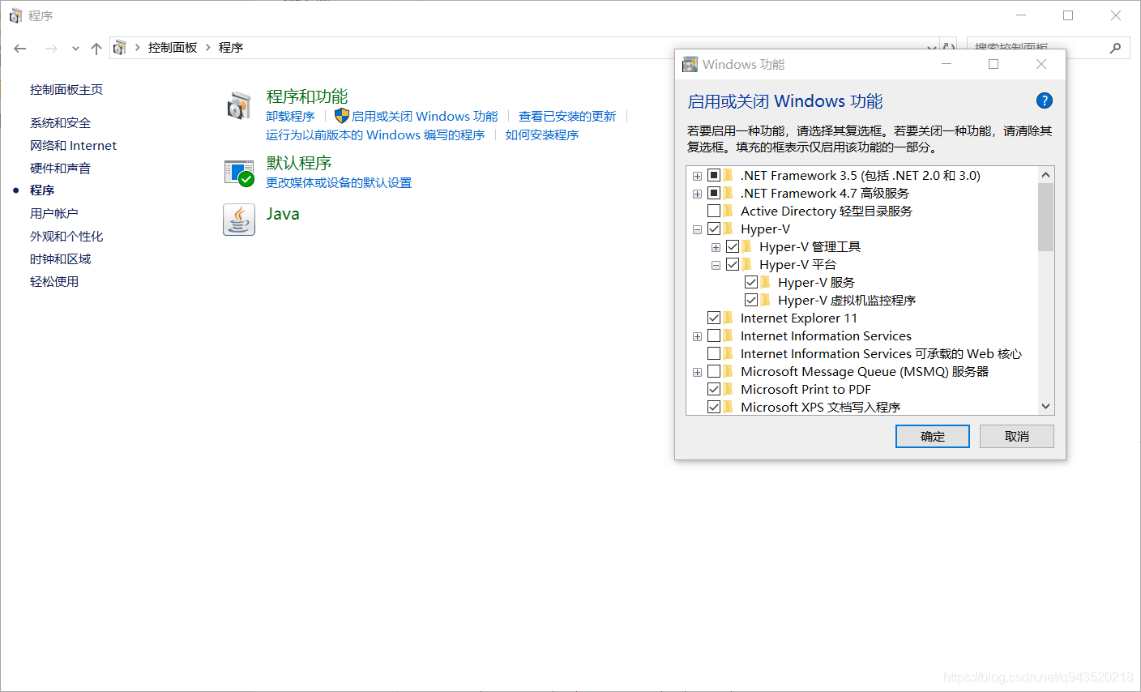Click the feature list scroll-down arrow
Viewport: 1141px width, 692px height.
point(1045,406)
